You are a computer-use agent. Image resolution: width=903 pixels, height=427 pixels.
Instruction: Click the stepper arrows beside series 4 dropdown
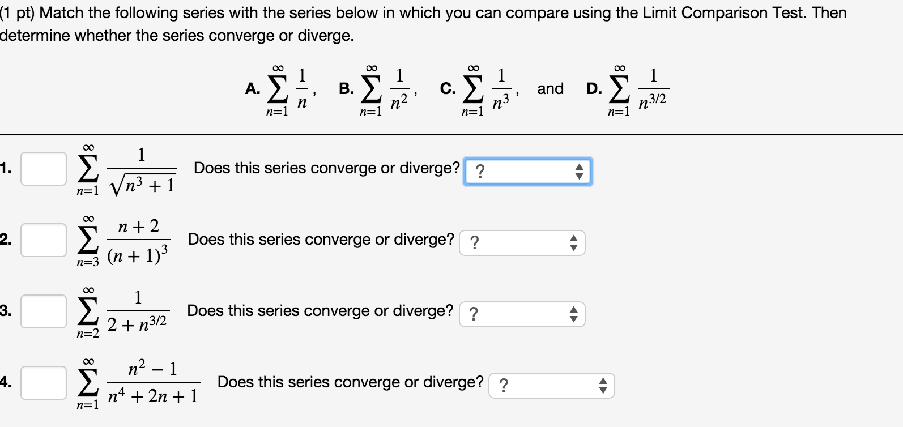pyautogui.click(x=602, y=386)
